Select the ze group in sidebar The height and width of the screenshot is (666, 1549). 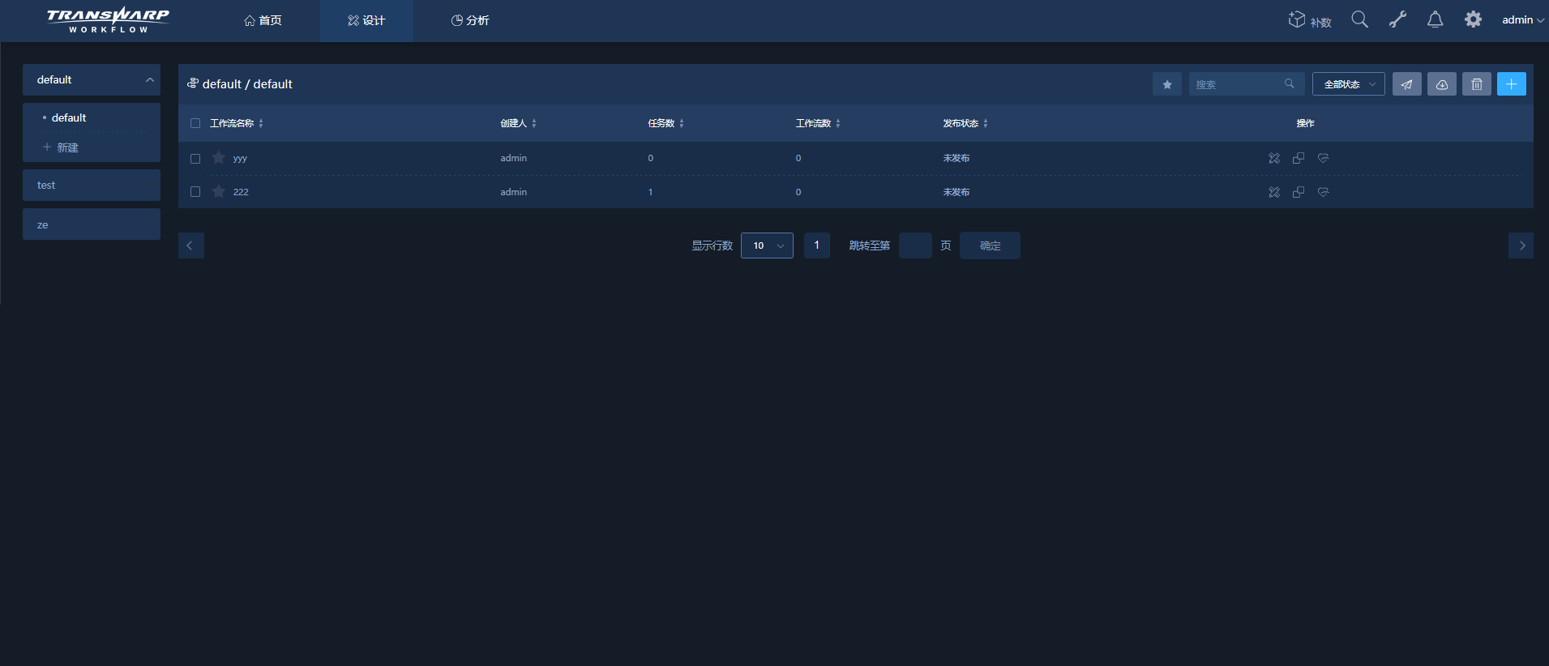click(92, 224)
